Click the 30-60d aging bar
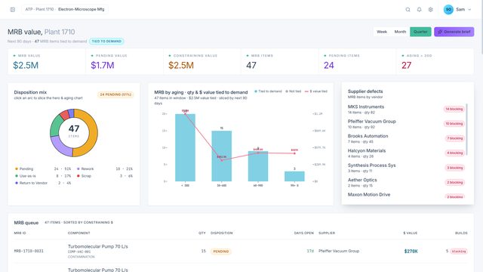The height and width of the screenshot is (272, 483). point(221,156)
